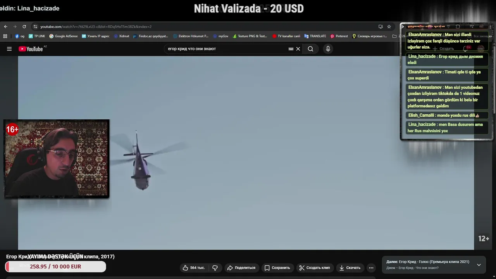Click ElxanAmraslanov 'Timati qde ti' message
The image size is (496, 279).
[x=447, y=75]
